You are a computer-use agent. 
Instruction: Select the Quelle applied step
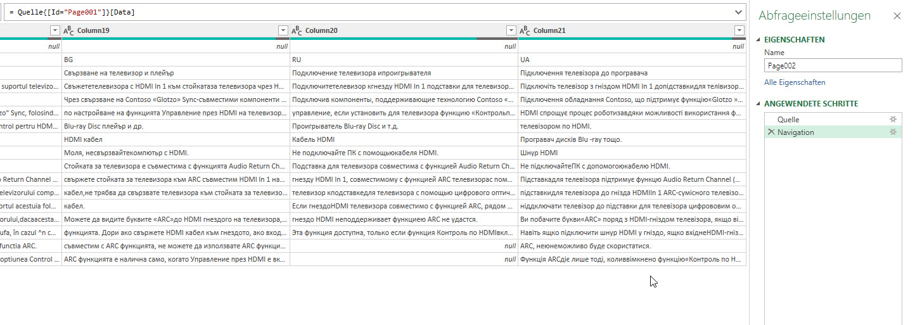click(x=833, y=119)
